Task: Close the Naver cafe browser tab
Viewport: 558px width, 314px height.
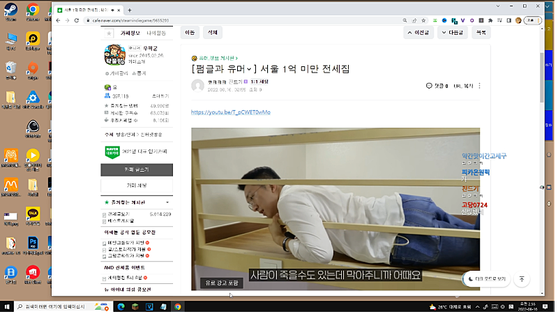Action: pos(119,10)
